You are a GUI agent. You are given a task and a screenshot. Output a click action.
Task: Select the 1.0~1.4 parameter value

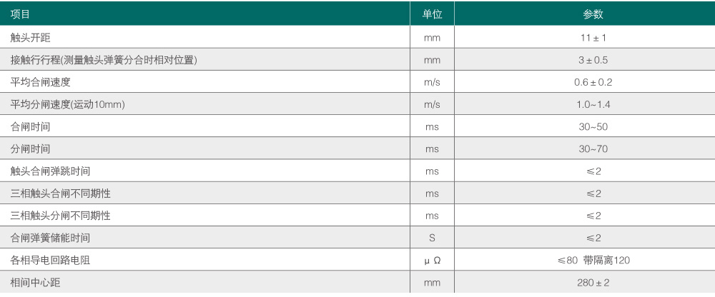click(x=593, y=104)
